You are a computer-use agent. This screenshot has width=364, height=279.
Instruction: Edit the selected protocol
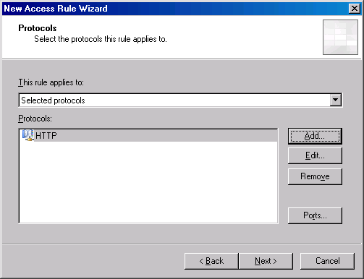pos(315,155)
